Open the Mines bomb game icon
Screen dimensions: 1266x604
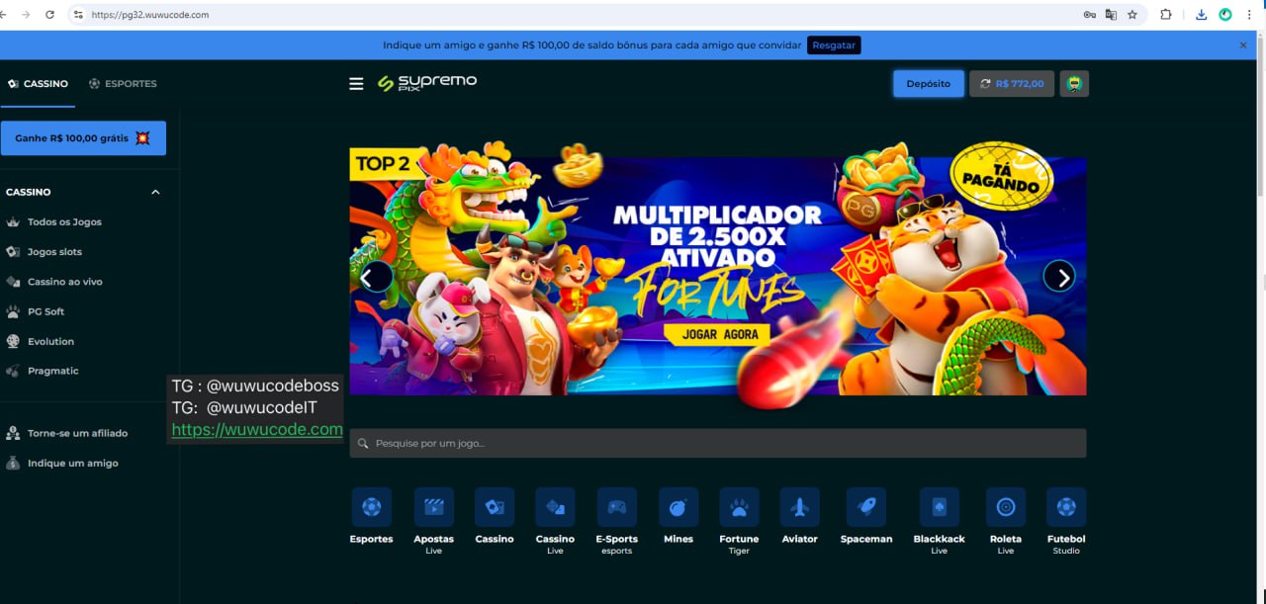click(x=678, y=507)
